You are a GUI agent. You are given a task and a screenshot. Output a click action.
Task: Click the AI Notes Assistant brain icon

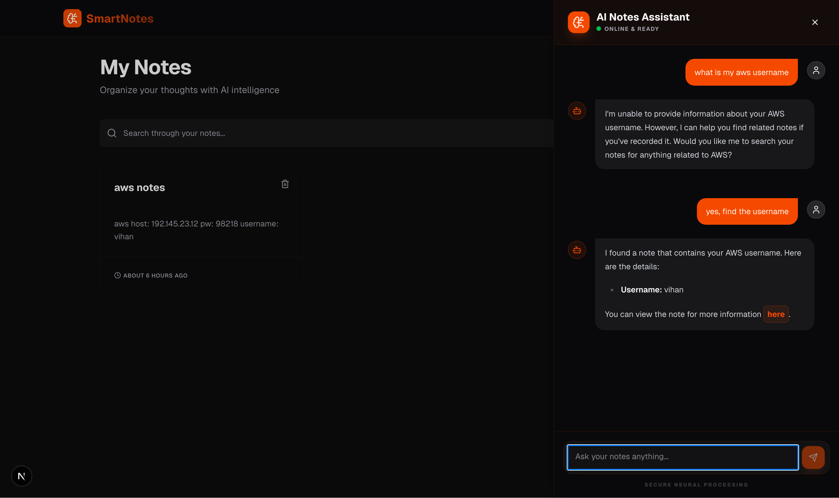(578, 22)
